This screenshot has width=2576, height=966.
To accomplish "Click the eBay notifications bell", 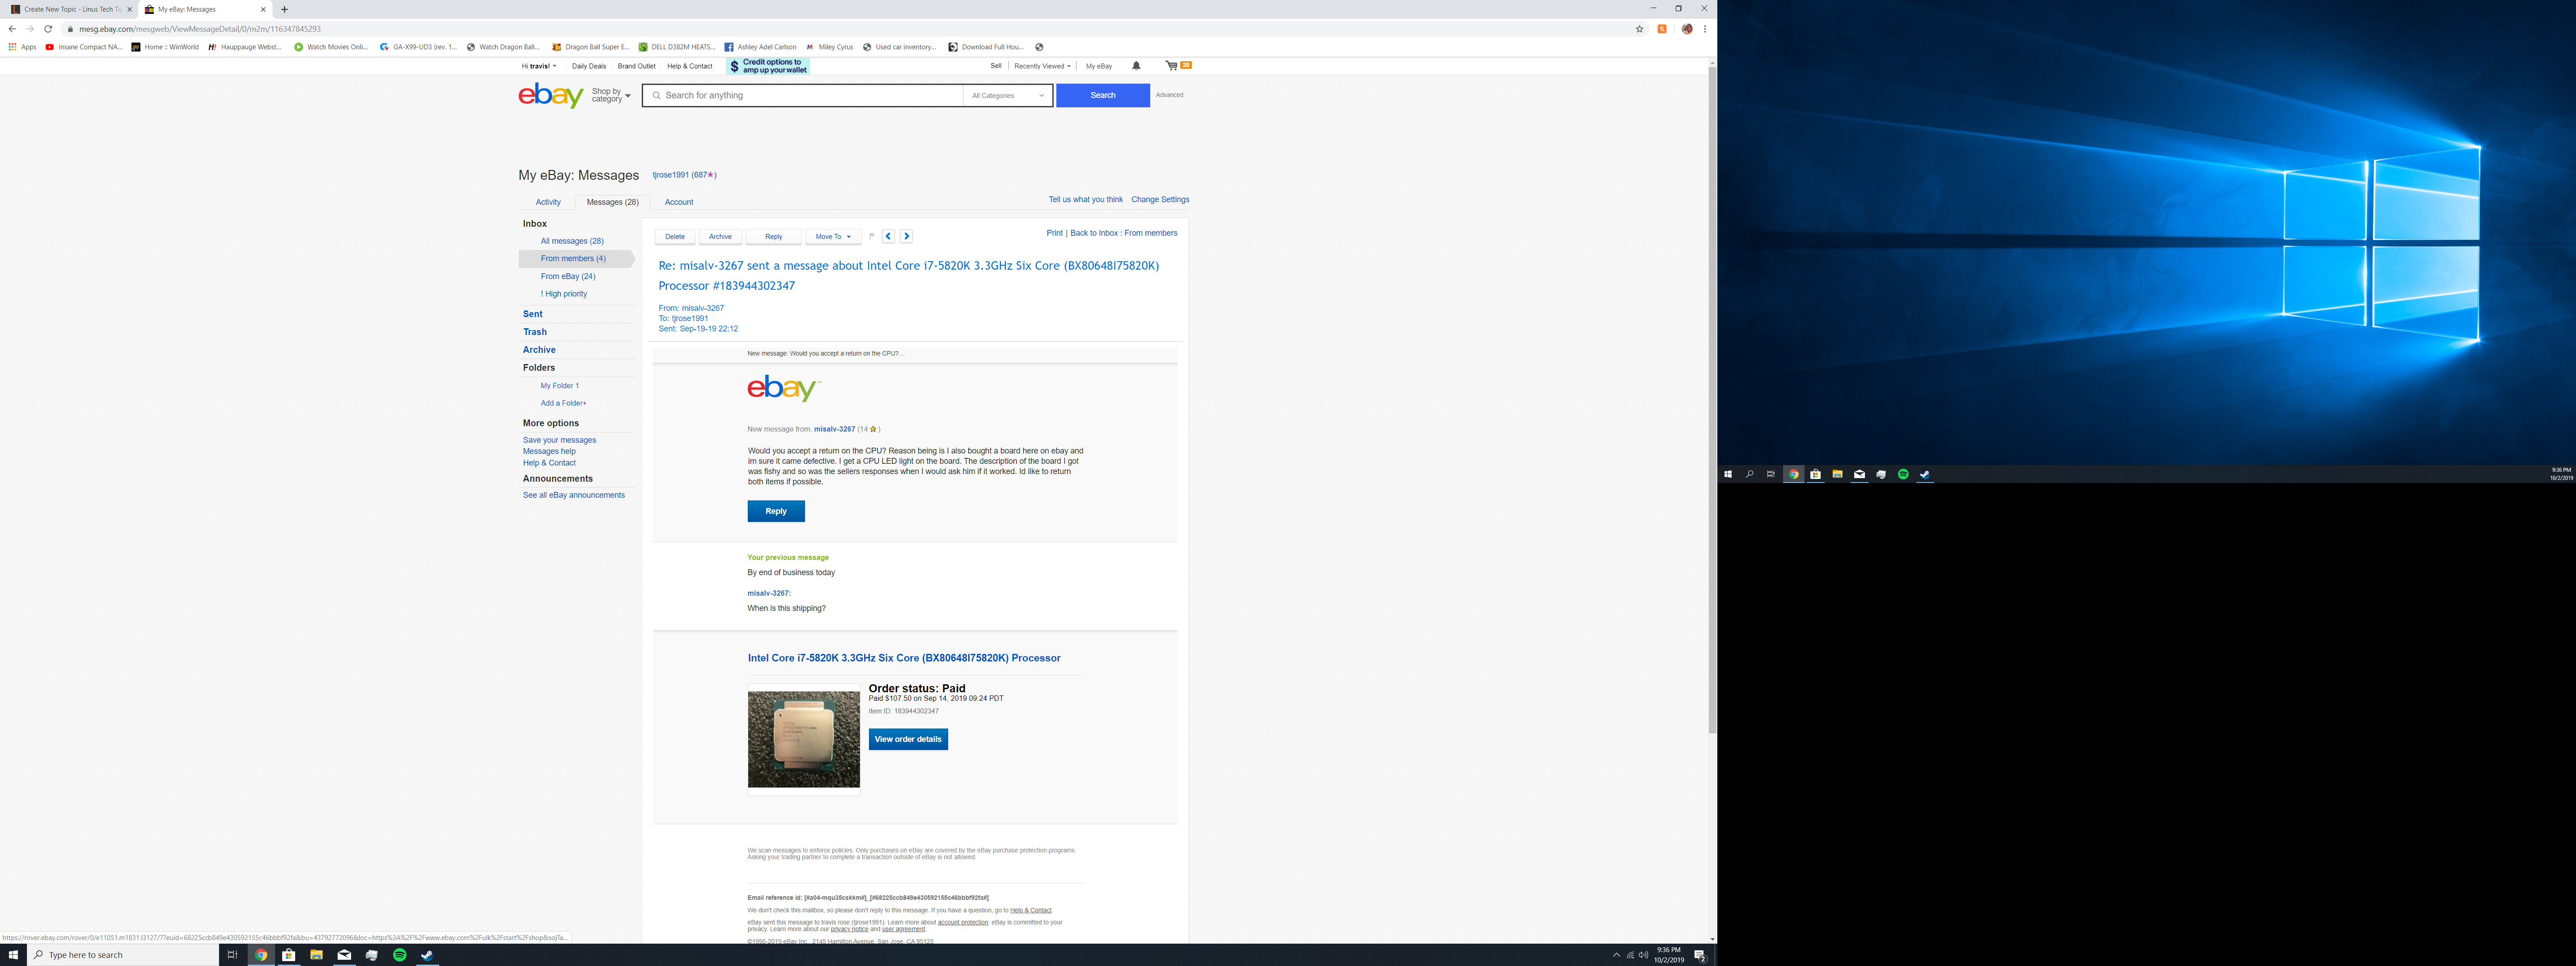I will pos(1136,66).
